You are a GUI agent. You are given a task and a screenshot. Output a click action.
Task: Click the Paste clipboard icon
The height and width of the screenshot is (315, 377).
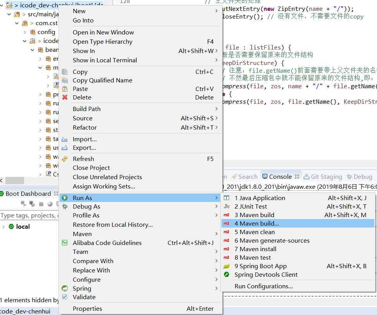point(65,89)
